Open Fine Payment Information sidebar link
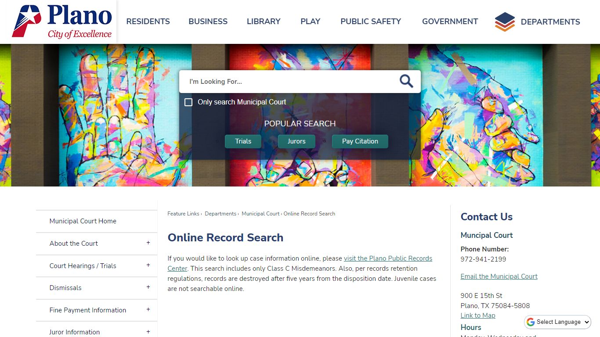600x337 pixels. (x=88, y=310)
